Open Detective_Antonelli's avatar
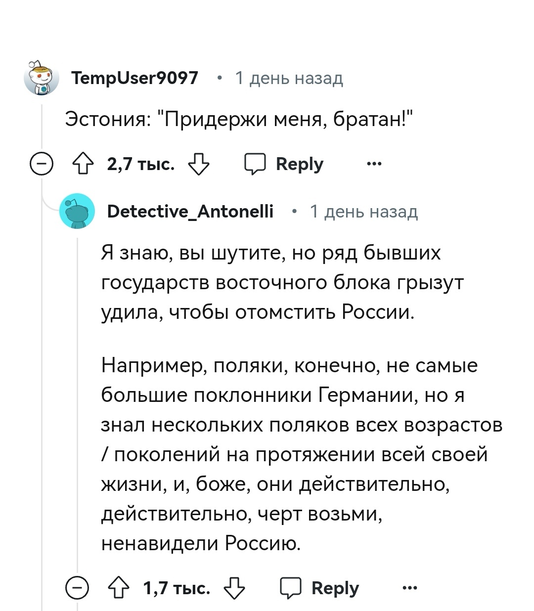 (x=77, y=212)
